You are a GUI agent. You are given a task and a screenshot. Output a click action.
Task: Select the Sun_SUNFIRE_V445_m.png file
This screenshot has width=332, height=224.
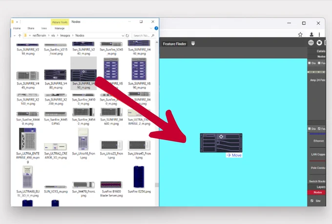[x=28, y=80]
